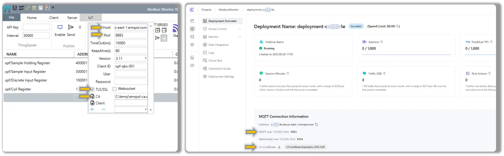The height and width of the screenshot is (156, 504).
Task: Switch to the Client ribbon tab
Action: tap(54, 18)
